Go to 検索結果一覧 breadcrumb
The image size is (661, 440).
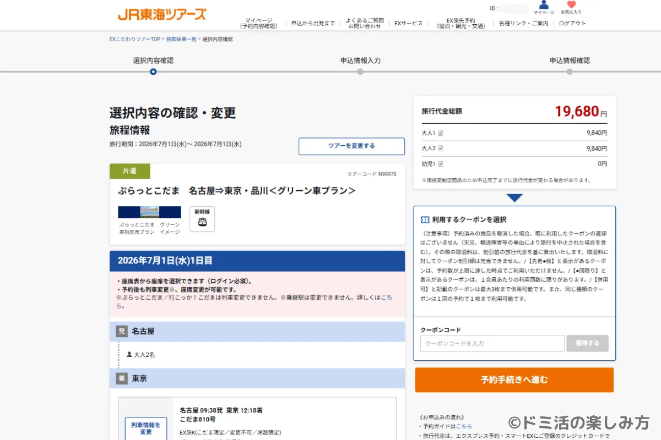(181, 40)
